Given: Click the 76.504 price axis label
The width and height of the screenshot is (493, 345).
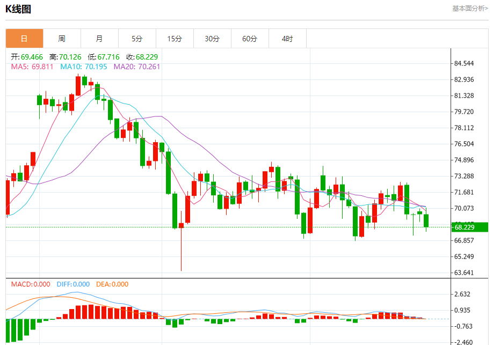Looking at the screenshot, I should click(464, 144).
